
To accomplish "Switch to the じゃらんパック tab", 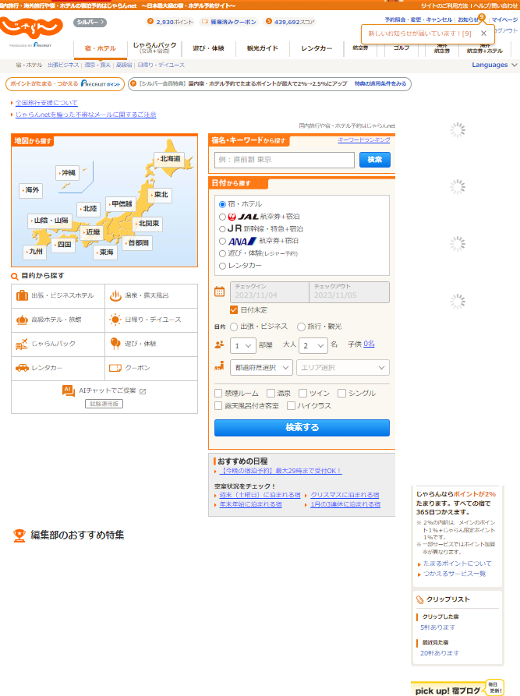I will (x=154, y=48).
